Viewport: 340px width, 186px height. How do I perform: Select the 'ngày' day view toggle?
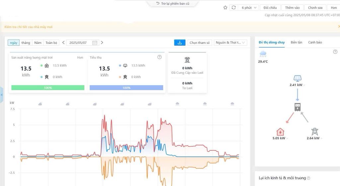[14, 43]
